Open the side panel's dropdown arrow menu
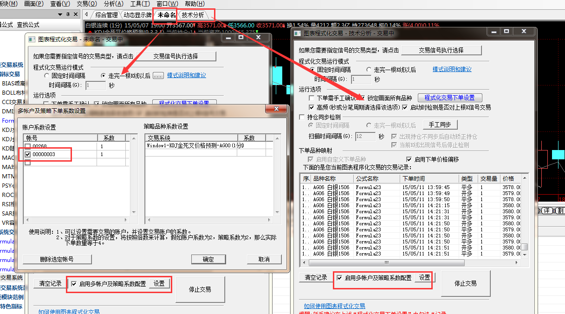 coord(61,14)
